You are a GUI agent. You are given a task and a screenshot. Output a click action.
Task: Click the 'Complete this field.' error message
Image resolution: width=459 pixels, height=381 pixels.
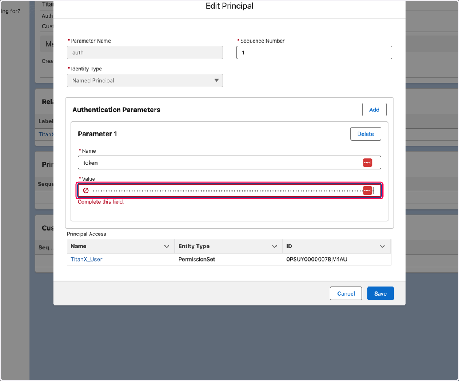[101, 202]
